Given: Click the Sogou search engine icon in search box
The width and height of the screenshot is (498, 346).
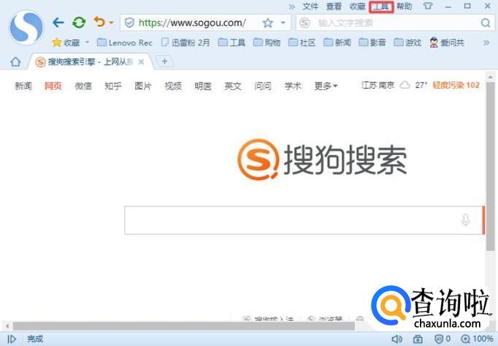Looking at the screenshot, I should click(304, 23).
